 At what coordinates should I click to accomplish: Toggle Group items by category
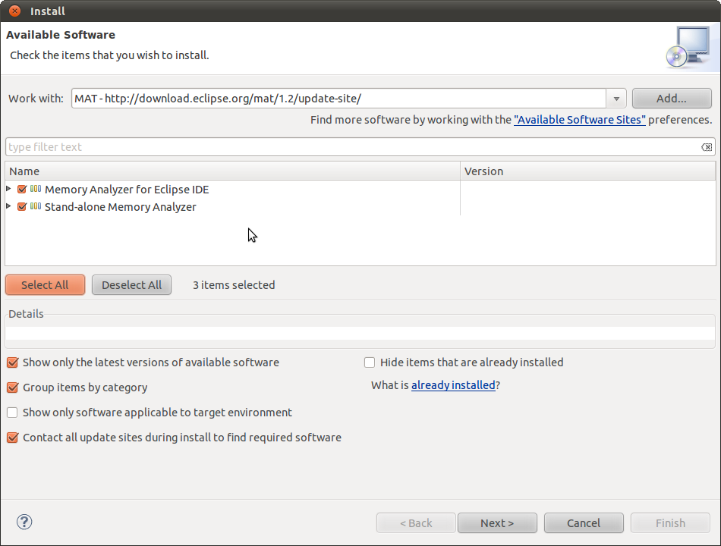click(x=12, y=388)
